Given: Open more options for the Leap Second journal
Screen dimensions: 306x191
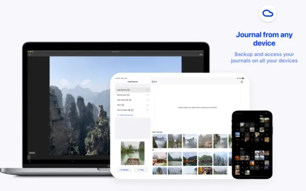Looking at the screenshot, I should click(x=147, y=90).
